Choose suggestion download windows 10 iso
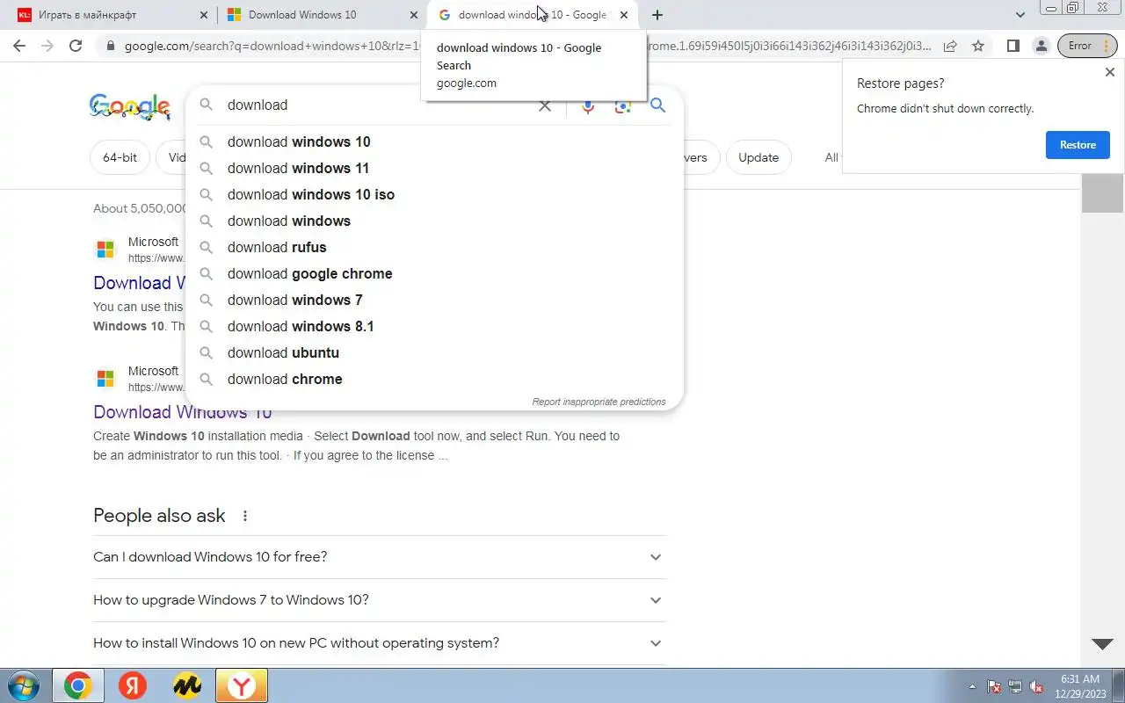This screenshot has height=703, width=1125. coord(434,194)
